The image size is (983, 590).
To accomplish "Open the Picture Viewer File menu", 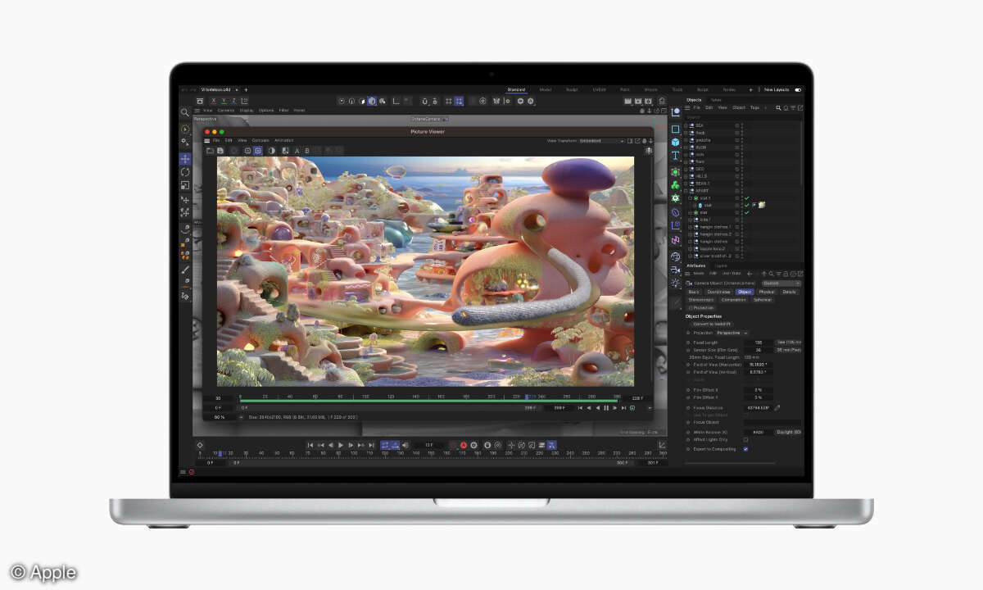I will [216, 140].
